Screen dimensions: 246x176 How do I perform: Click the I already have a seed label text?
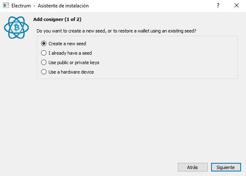click(70, 53)
